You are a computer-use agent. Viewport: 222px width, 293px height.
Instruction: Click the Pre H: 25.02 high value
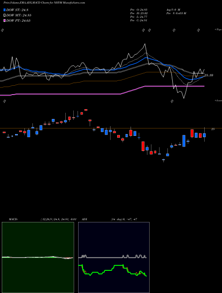click(139, 13)
